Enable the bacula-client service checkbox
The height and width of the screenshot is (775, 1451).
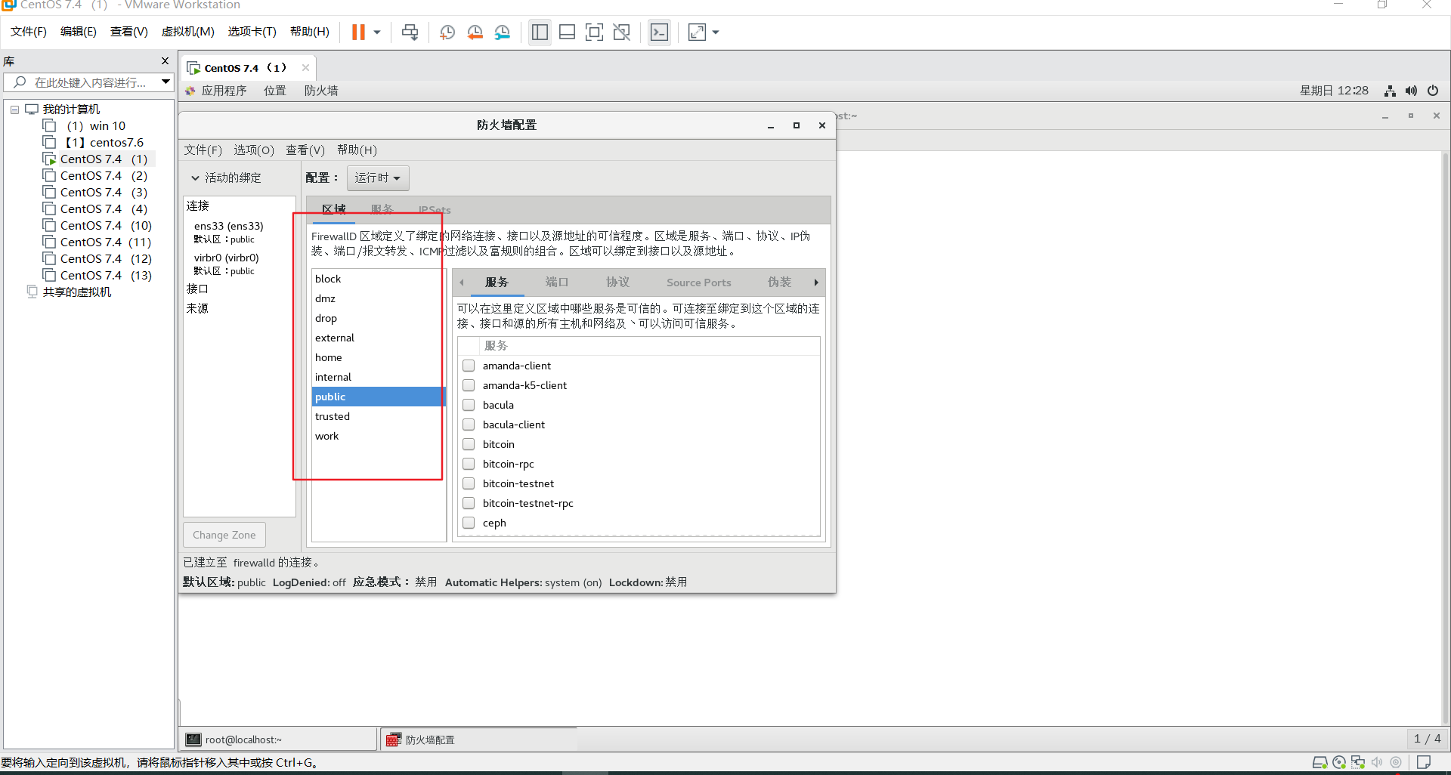coord(469,425)
